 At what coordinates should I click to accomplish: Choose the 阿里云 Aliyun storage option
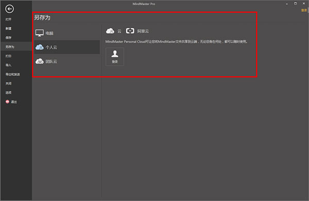pos(138,31)
